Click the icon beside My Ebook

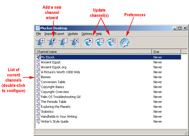click(38, 57)
